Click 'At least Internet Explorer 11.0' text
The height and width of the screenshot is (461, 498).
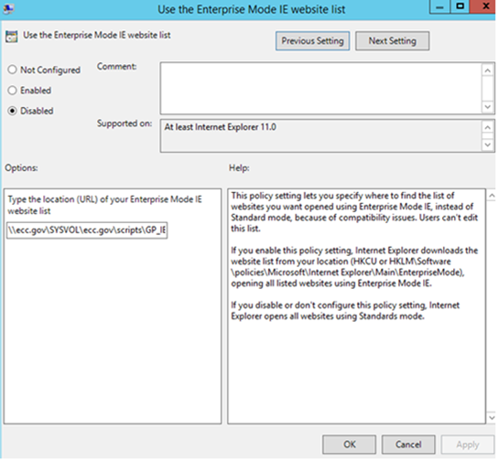[x=220, y=127]
